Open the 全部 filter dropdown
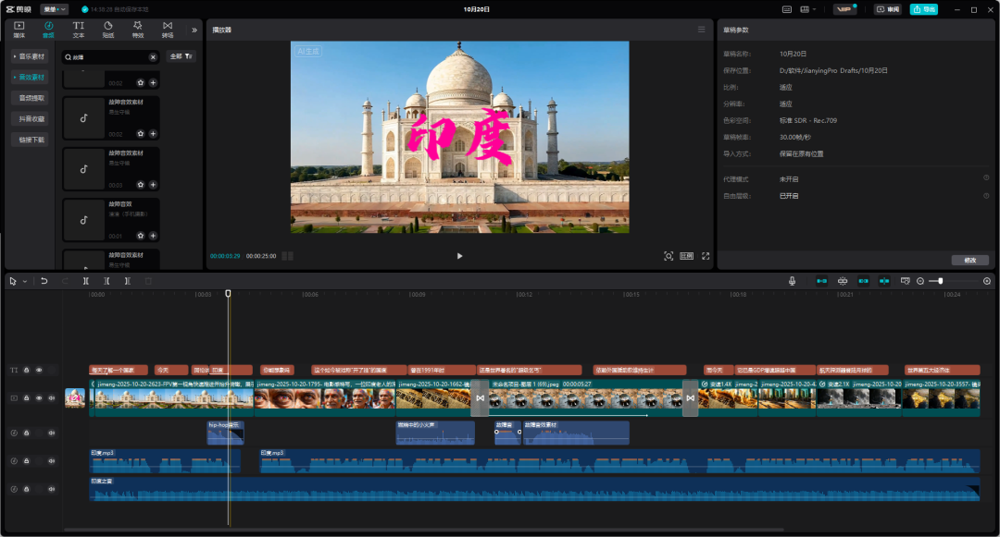1000x537 pixels. coord(181,57)
